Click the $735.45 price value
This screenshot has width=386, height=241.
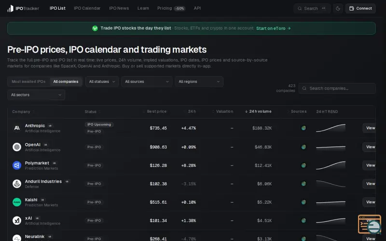(x=158, y=128)
